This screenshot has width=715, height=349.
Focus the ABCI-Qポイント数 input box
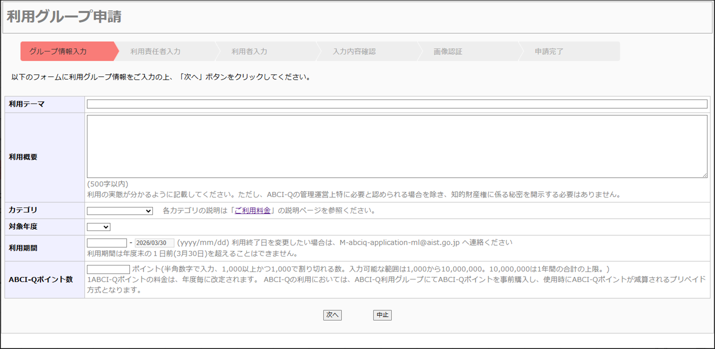tap(108, 269)
